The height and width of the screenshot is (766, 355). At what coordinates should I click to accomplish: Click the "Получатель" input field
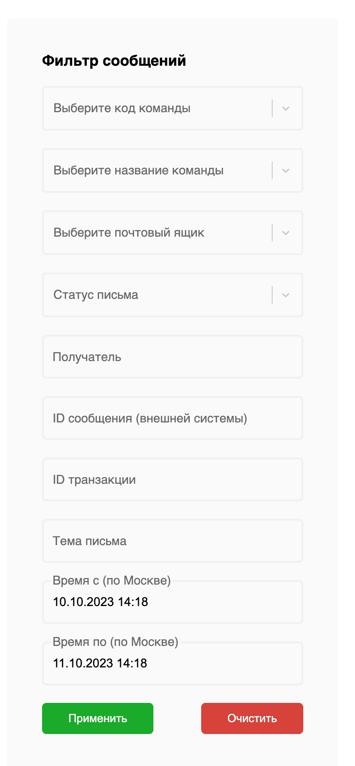173,357
